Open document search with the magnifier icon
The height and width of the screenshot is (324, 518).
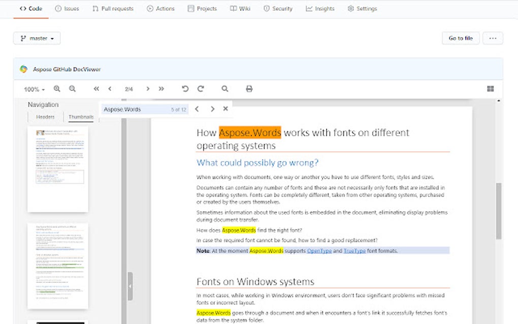[224, 88]
